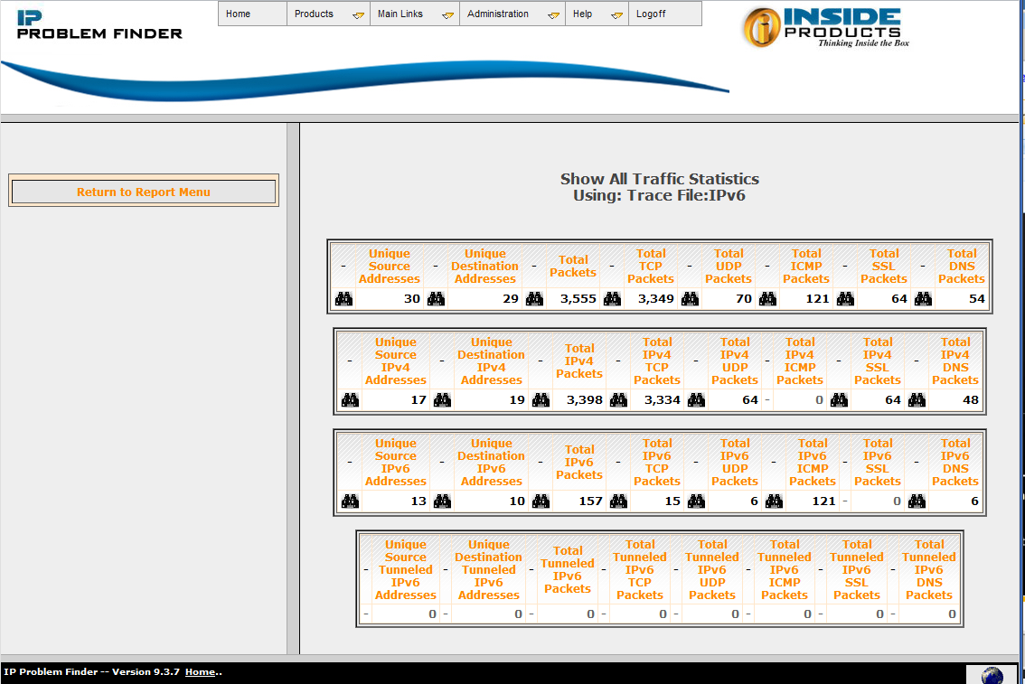1025x684 pixels.
Task: Open binoculars for Total IPv6 Packets 157
Action: [541, 501]
